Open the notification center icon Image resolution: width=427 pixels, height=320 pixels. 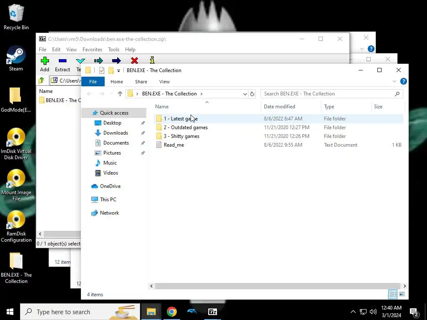pos(414,312)
